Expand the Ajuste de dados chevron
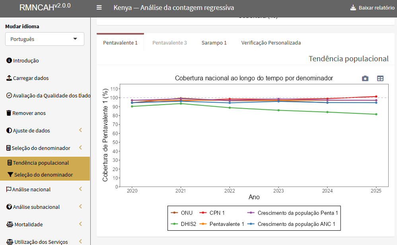Image resolution: width=397 pixels, height=245 pixels. 80,130
